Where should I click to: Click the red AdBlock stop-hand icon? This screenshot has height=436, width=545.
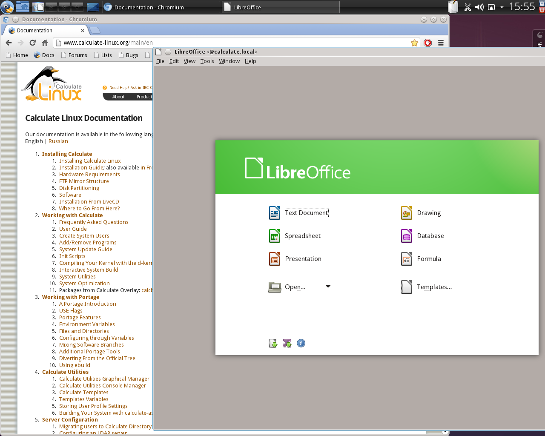tap(428, 43)
